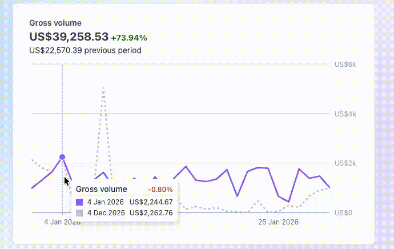Open the Gross volume chart title
This screenshot has width=394, height=249.
pos(55,23)
